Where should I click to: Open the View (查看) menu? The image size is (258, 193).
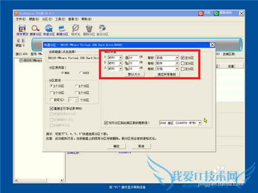(x=73, y=19)
